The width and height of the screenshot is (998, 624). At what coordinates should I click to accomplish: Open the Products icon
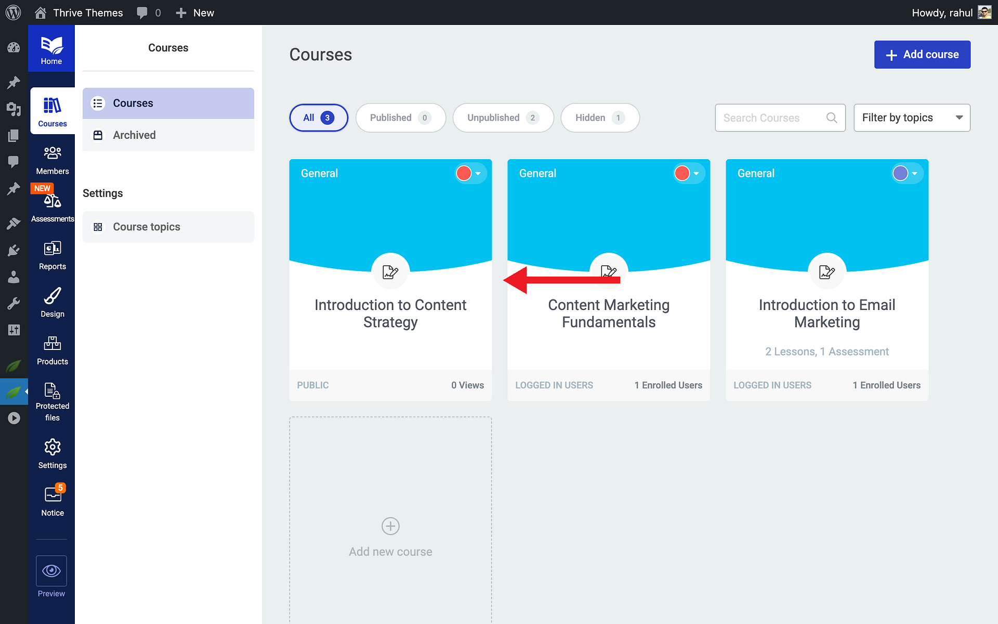[51, 343]
